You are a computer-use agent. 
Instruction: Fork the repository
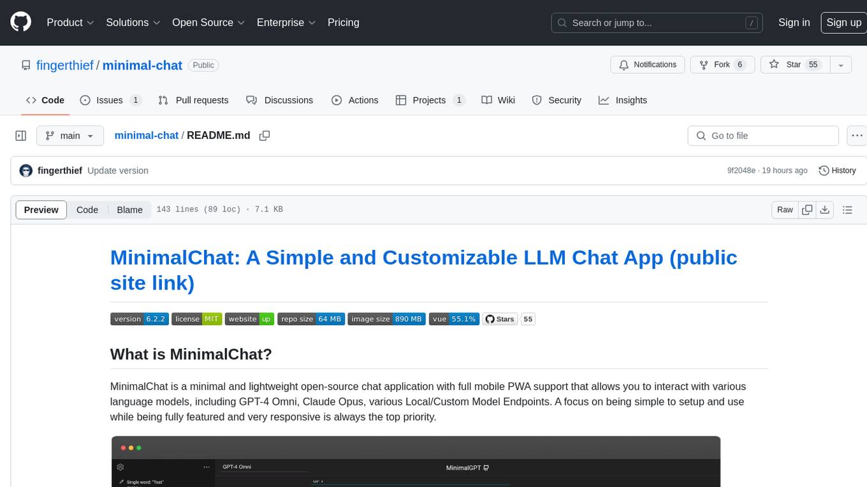[722, 65]
